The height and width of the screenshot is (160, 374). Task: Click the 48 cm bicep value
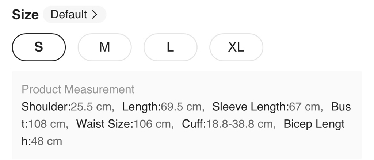(x=47, y=141)
